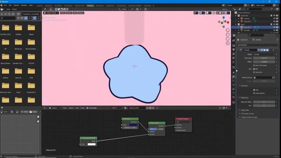Click the image editor Open button

pyautogui.click(x=33, y=112)
